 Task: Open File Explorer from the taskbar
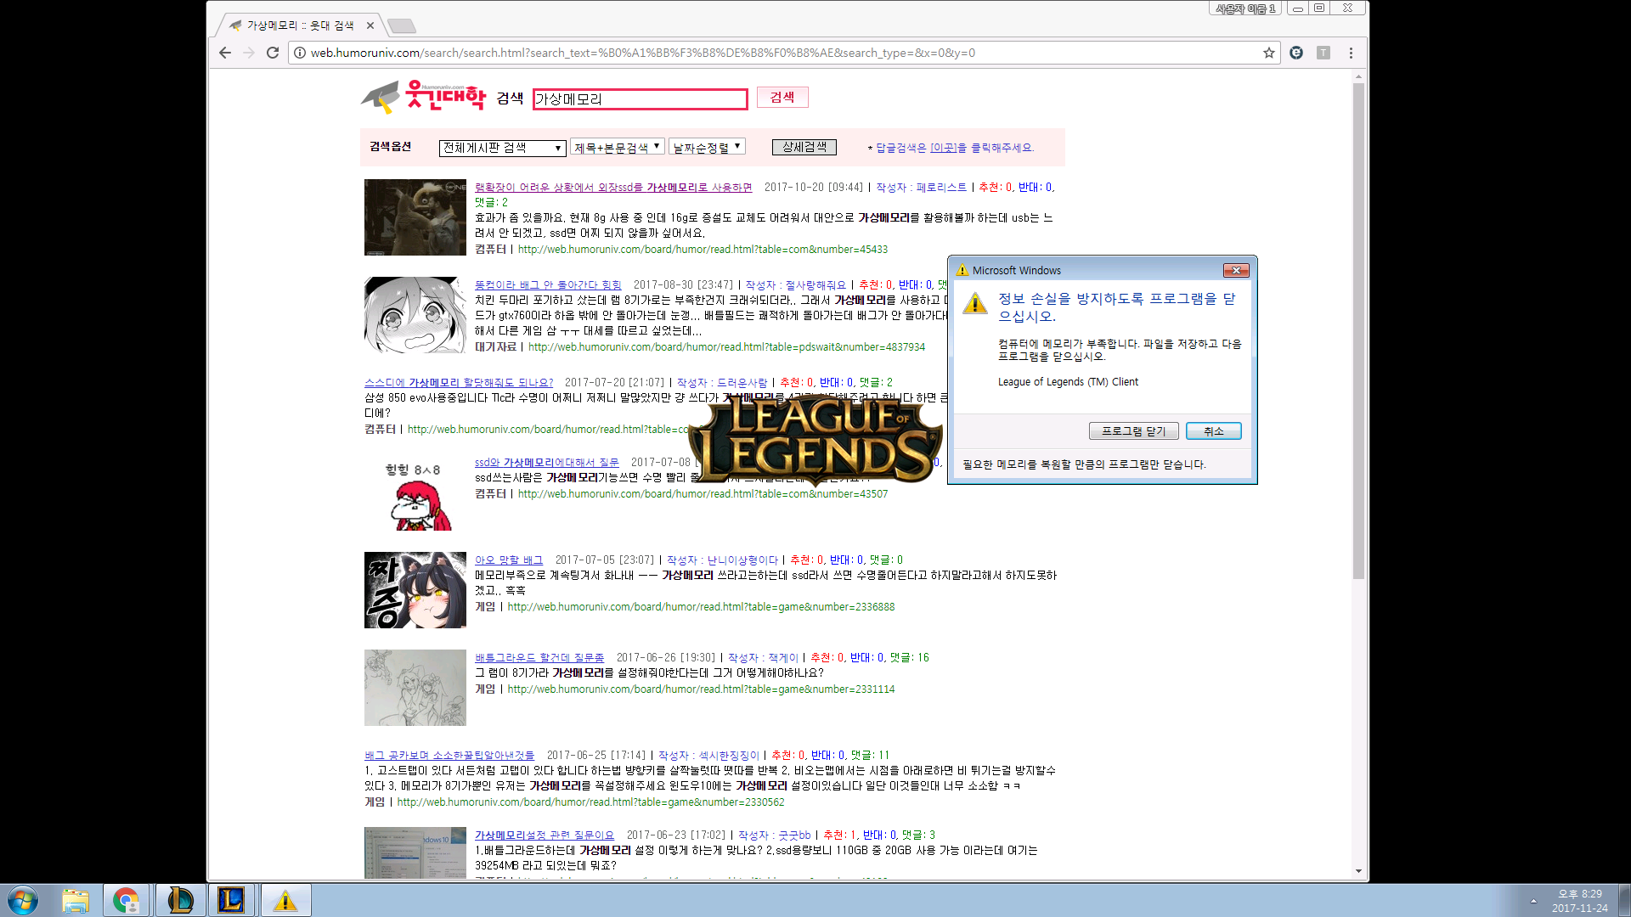[x=76, y=900]
